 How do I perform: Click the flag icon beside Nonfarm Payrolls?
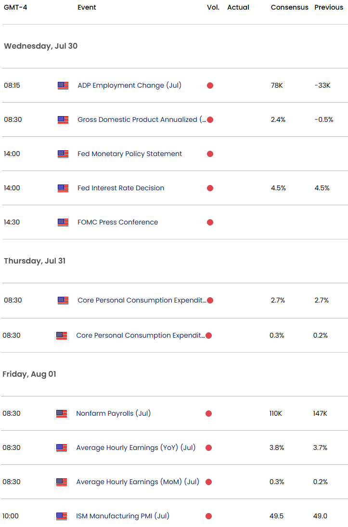[x=62, y=414]
